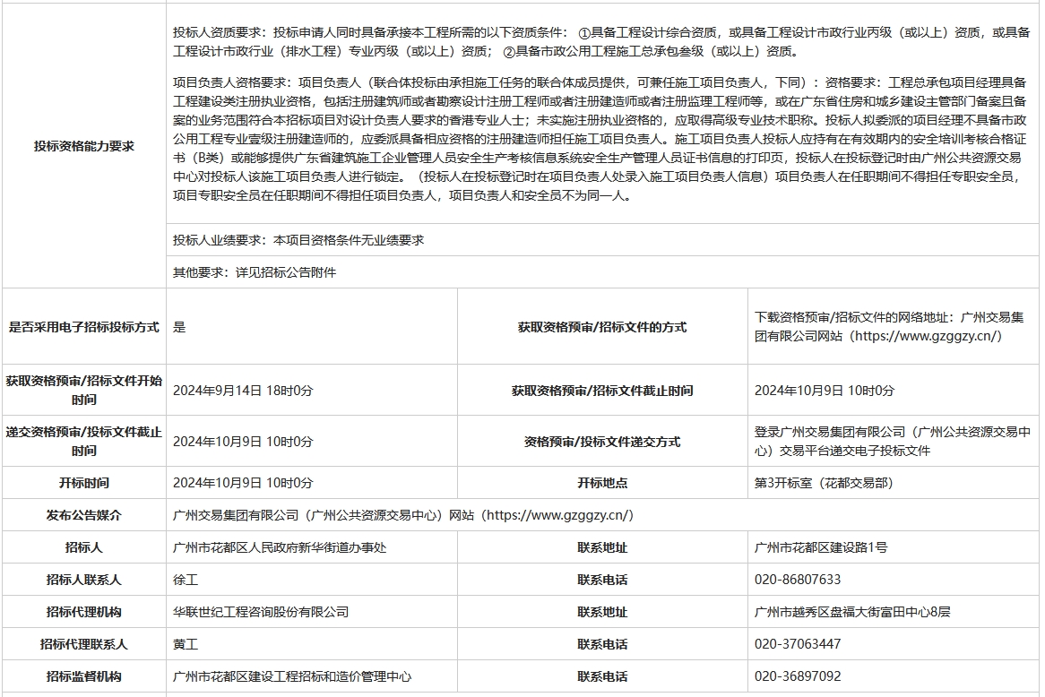The height and width of the screenshot is (697, 1045).
Task: Click contact name 徐工
Action: pyautogui.click(x=186, y=580)
